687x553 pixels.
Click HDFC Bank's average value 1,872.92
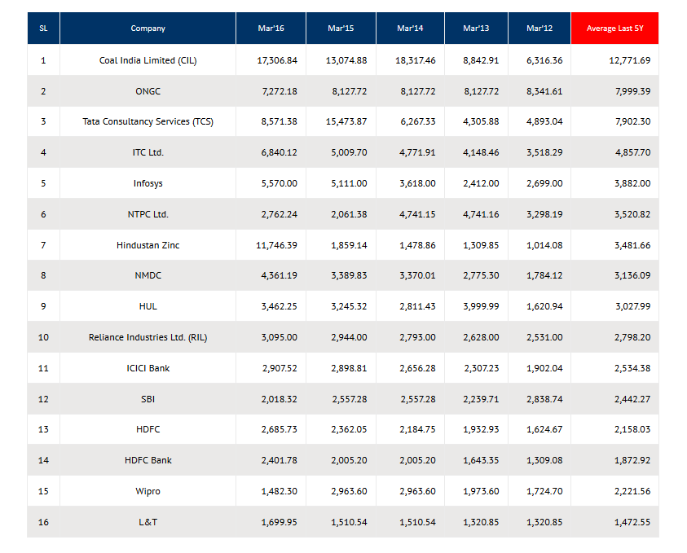tap(632, 460)
